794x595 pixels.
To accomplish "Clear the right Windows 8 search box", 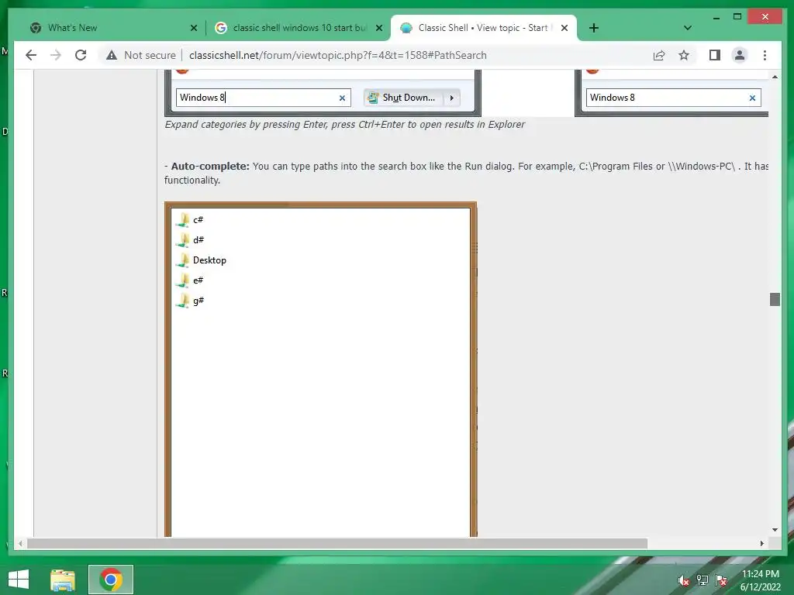I will click(x=752, y=98).
